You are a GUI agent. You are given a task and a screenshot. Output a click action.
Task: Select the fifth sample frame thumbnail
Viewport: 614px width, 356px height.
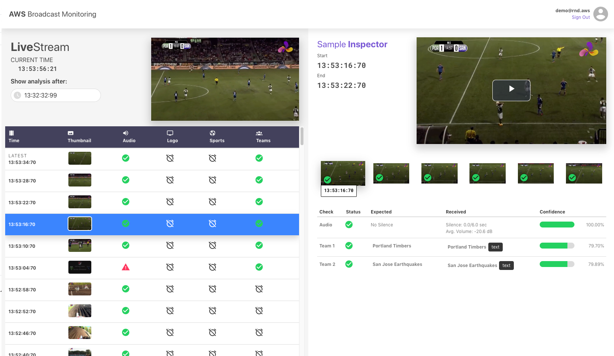536,173
